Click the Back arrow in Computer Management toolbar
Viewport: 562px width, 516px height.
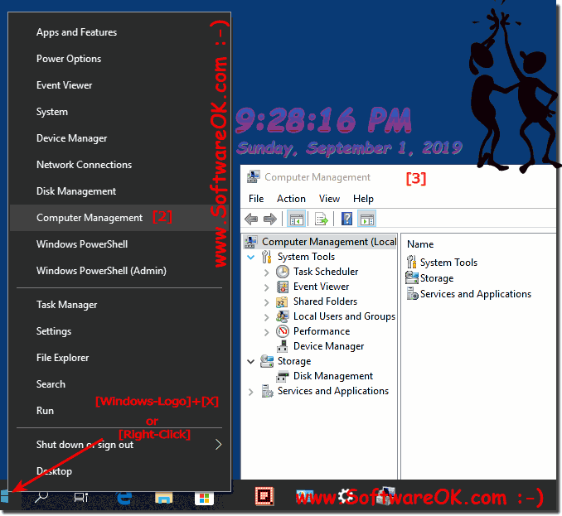tap(251, 219)
